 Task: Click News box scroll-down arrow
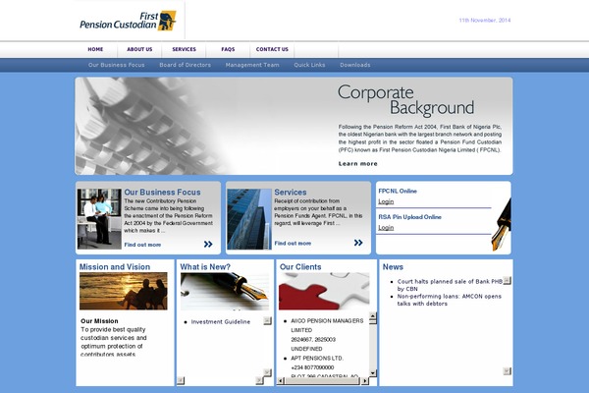pyautogui.click(x=508, y=371)
